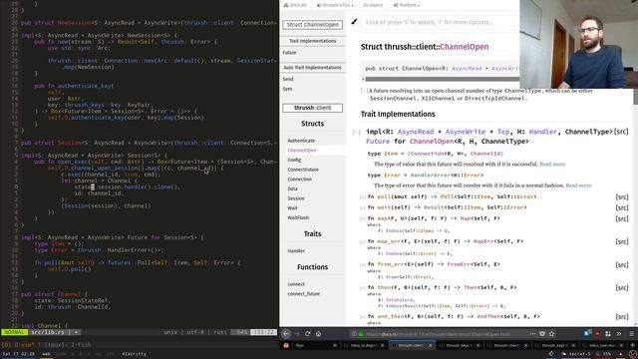
Task: Jump to Sync auto trait implementation
Action: 287,89
